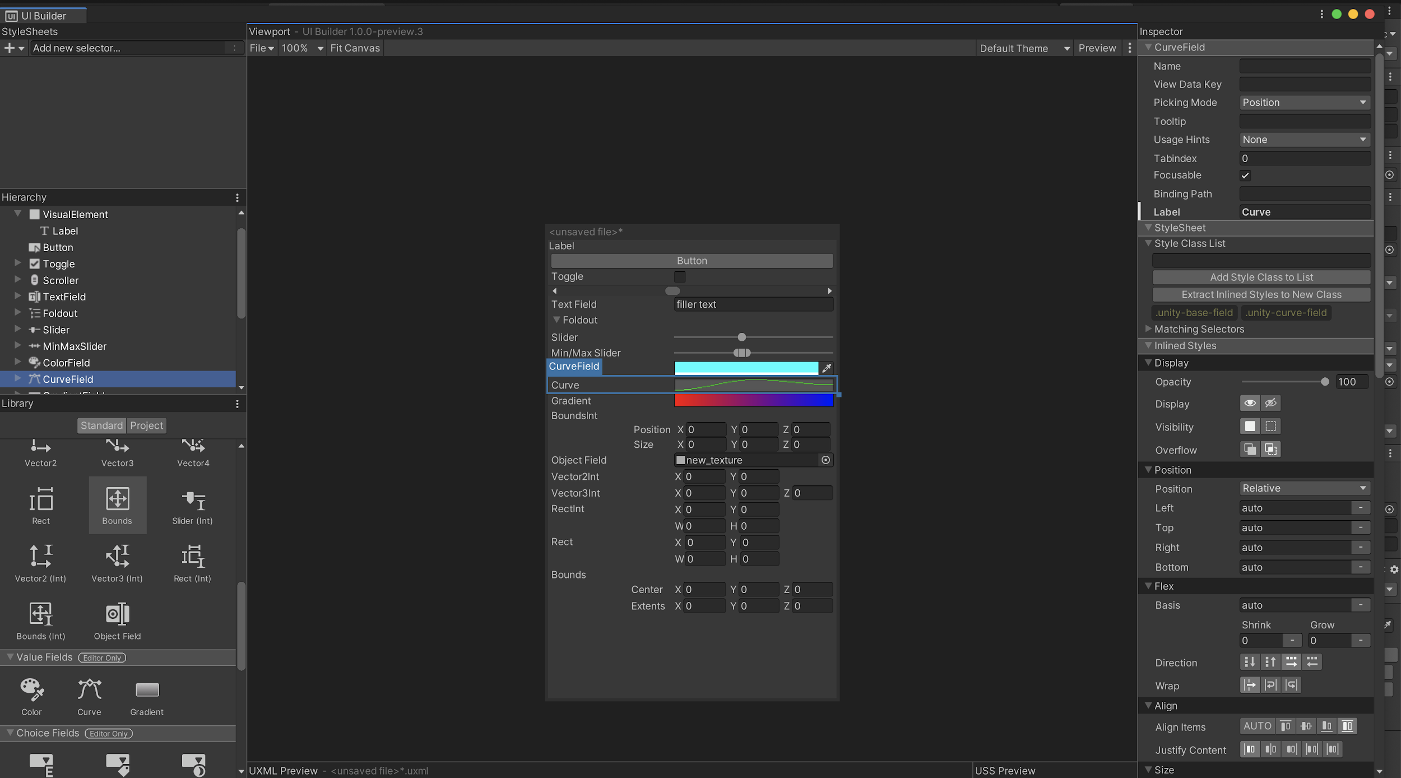
Task: Open the Library panel options menu
Action: click(x=237, y=404)
